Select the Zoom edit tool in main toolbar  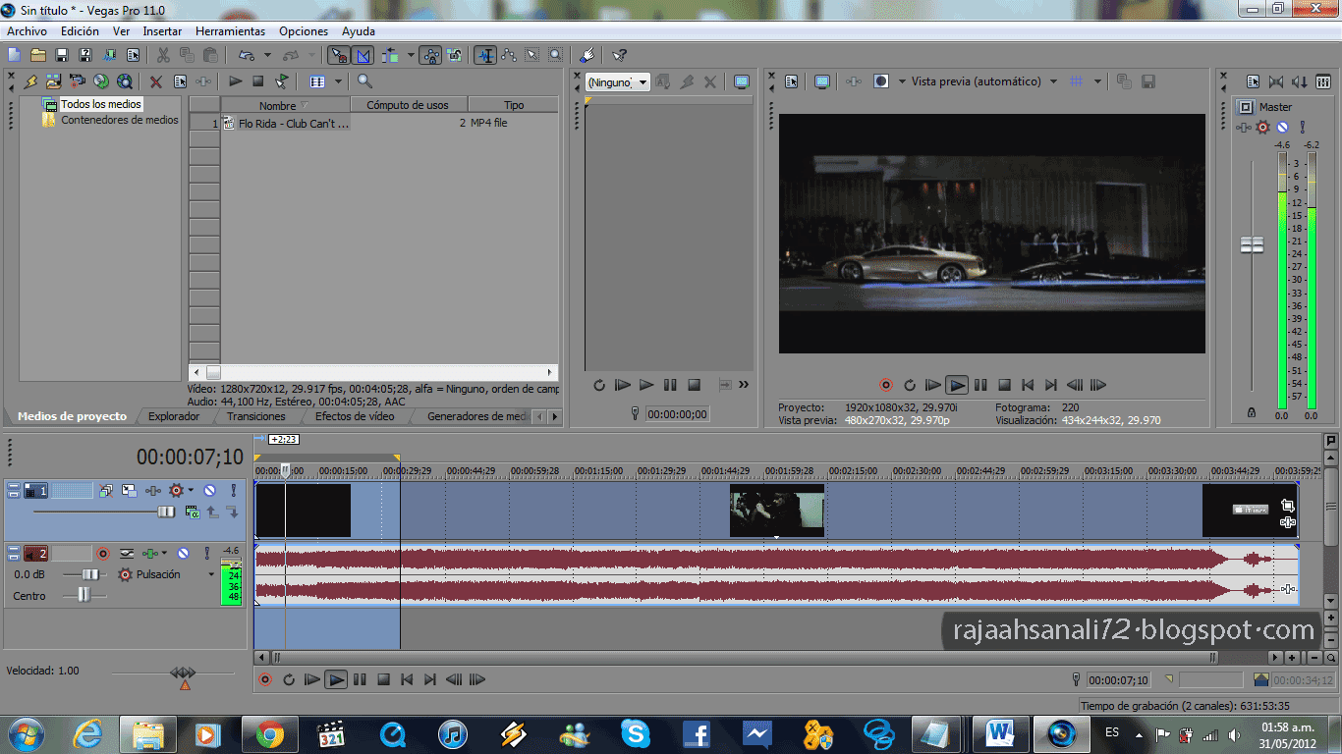point(556,55)
